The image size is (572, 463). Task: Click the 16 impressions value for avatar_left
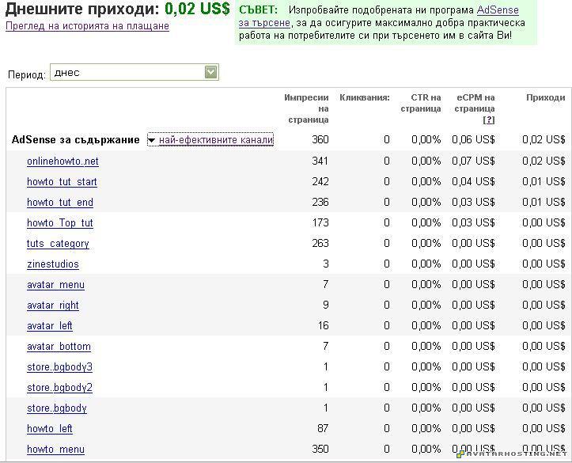[324, 325]
